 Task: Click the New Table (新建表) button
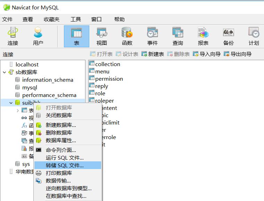(x=152, y=54)
